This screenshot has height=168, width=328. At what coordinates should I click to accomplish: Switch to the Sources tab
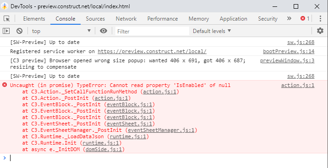point(95,19)
